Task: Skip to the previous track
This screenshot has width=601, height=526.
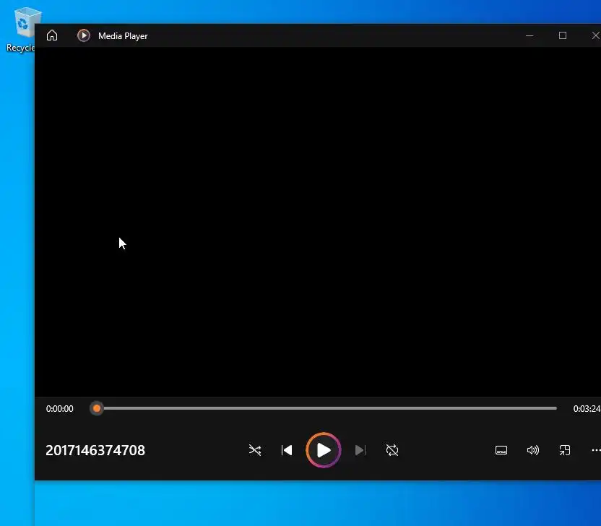Action: (287, 449)
